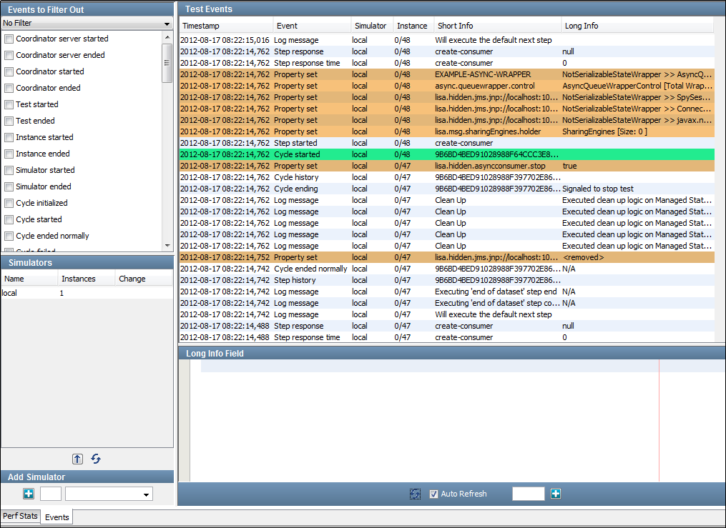
Task: Sort by the Instance column header
Action: pyautogui.click(x=413, y=26)
